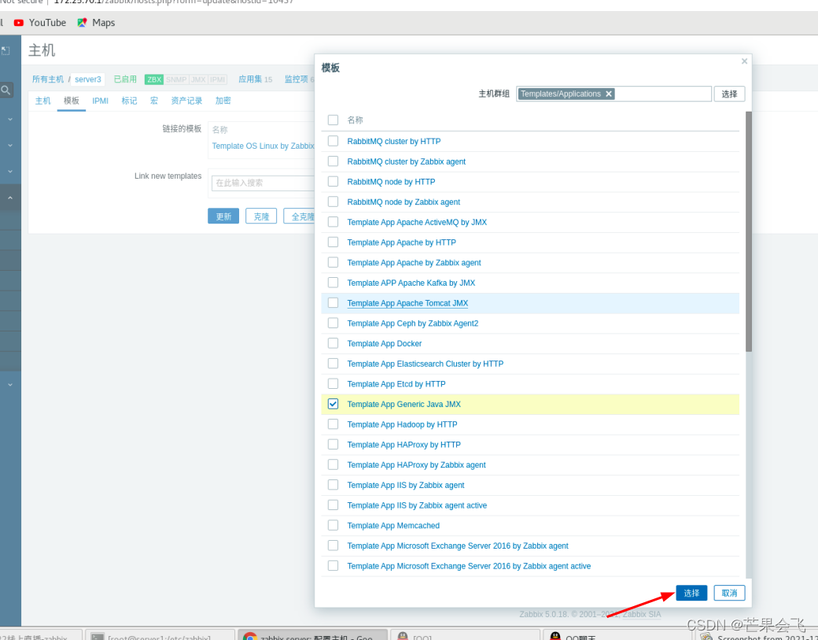Open the terminal root@server1 taskbar item

159,636
